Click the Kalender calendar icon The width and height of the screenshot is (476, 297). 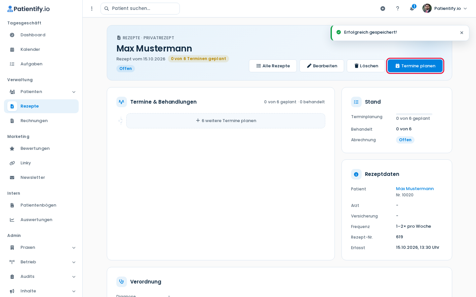[x=12, y=49]
